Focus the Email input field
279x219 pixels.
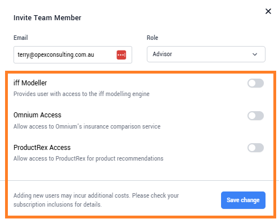(x=73, y=55)
